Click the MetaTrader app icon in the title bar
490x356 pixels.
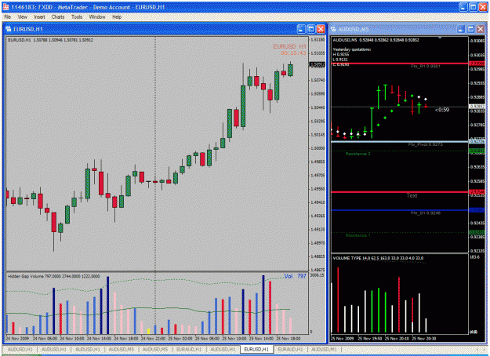pos(6,7)
